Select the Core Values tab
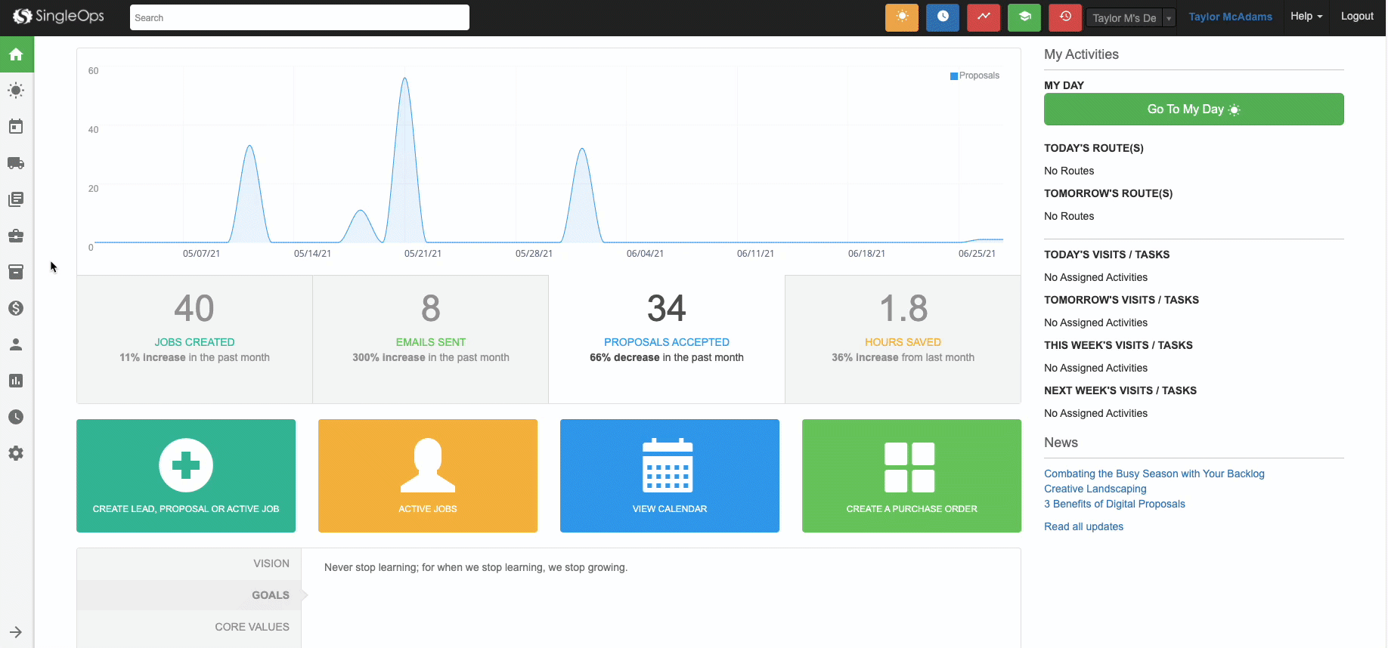The height and width of the screenshot is (648, 1388). (x=252, y=627)
